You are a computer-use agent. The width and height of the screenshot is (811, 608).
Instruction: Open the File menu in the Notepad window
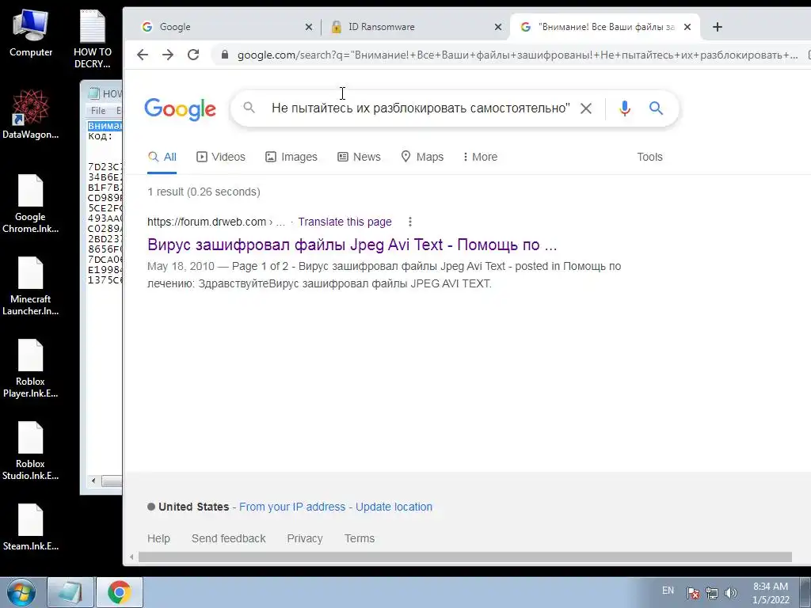pyautogui.click(x=98, y=111)
